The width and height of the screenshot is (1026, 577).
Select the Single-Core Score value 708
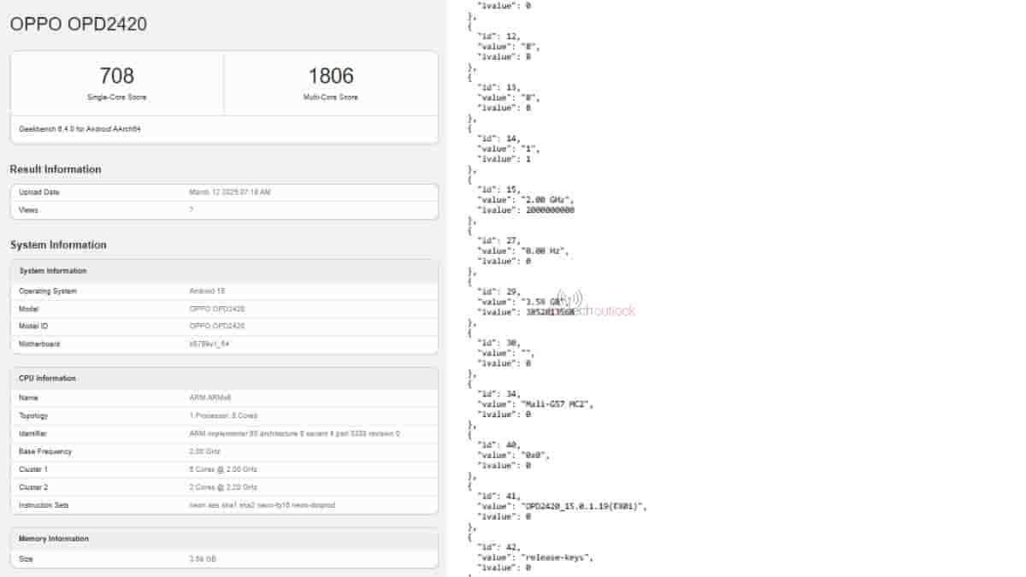tap(116, 75)
